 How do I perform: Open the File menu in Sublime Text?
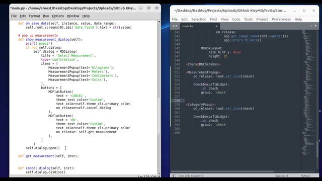pos(175,19)
